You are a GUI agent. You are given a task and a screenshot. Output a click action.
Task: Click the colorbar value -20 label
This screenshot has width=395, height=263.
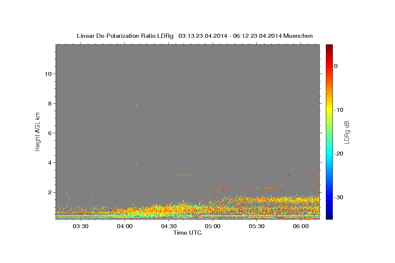(x=339, y=154)
